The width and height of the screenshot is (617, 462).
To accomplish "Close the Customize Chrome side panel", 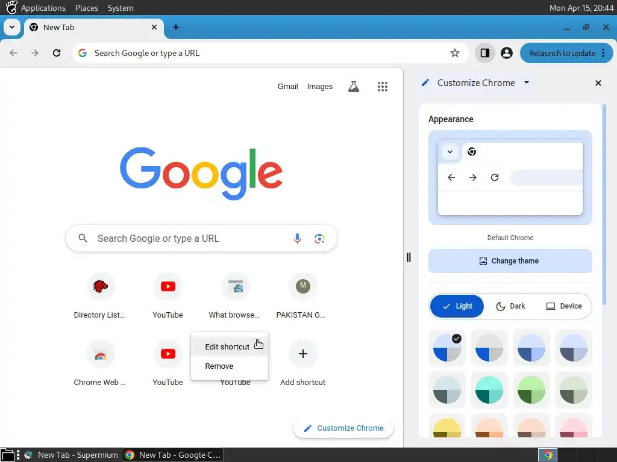I will pos(598,83).
